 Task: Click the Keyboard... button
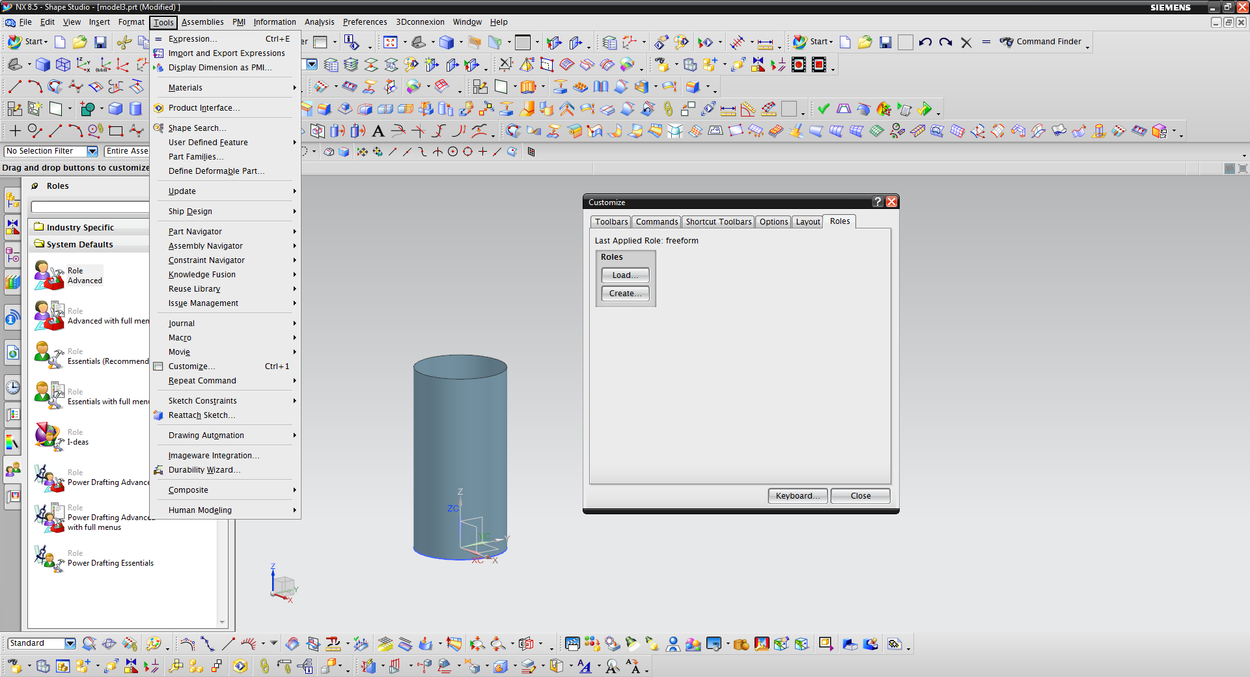pos(798,496)
